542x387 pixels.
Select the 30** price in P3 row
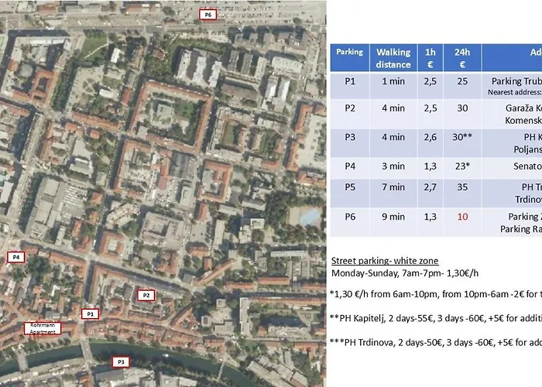point(463,138)
